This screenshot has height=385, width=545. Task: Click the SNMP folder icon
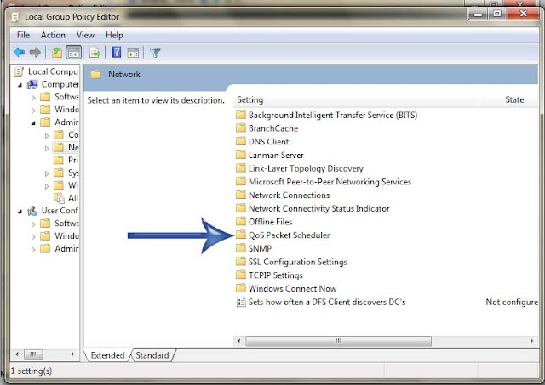(x=240, y=248)
